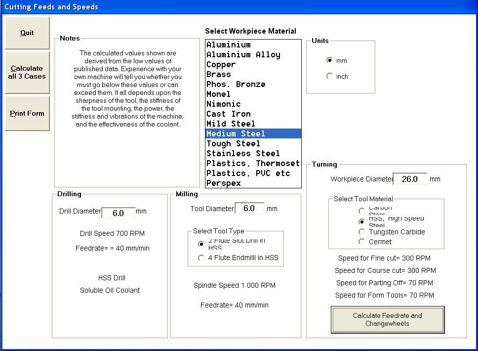Select Phos. Bronze in the list

[253, 84]
